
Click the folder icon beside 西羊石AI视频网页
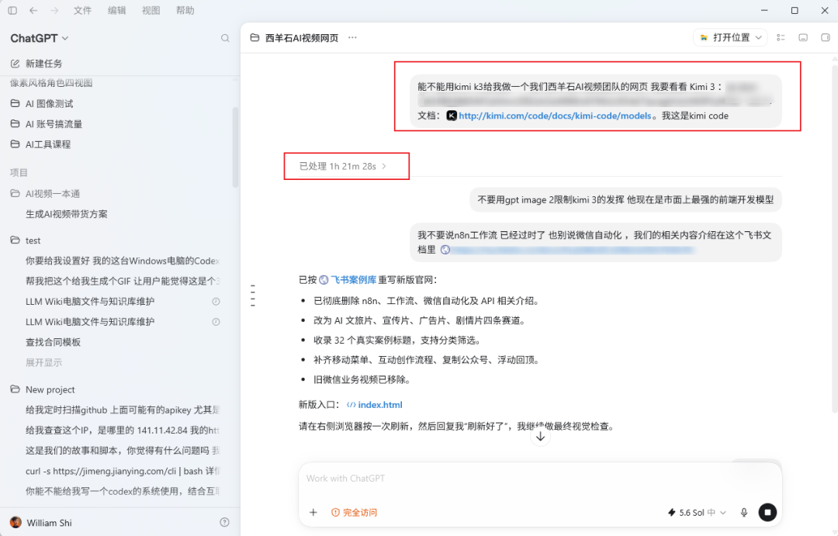[255, 37]
